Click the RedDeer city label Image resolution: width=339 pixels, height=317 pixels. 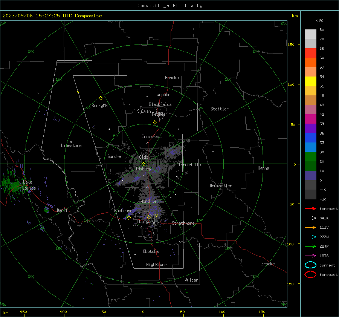point(160,114)
